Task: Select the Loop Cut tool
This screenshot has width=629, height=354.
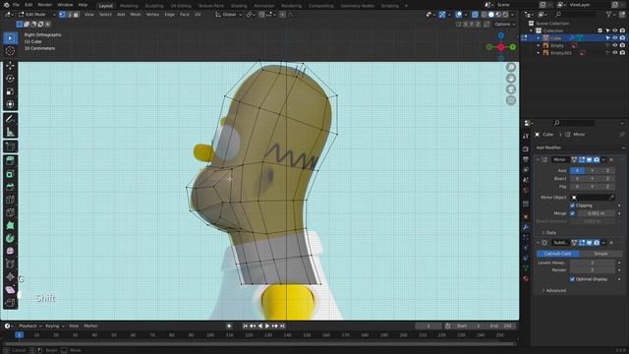Action: point(10,200)
